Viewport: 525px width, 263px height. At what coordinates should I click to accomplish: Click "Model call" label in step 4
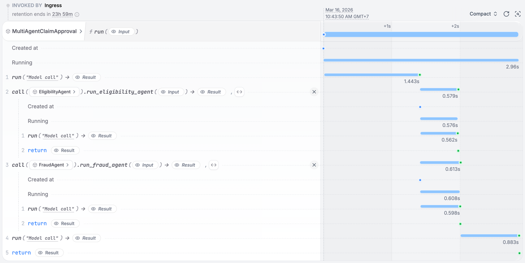[x=42, y=238]
